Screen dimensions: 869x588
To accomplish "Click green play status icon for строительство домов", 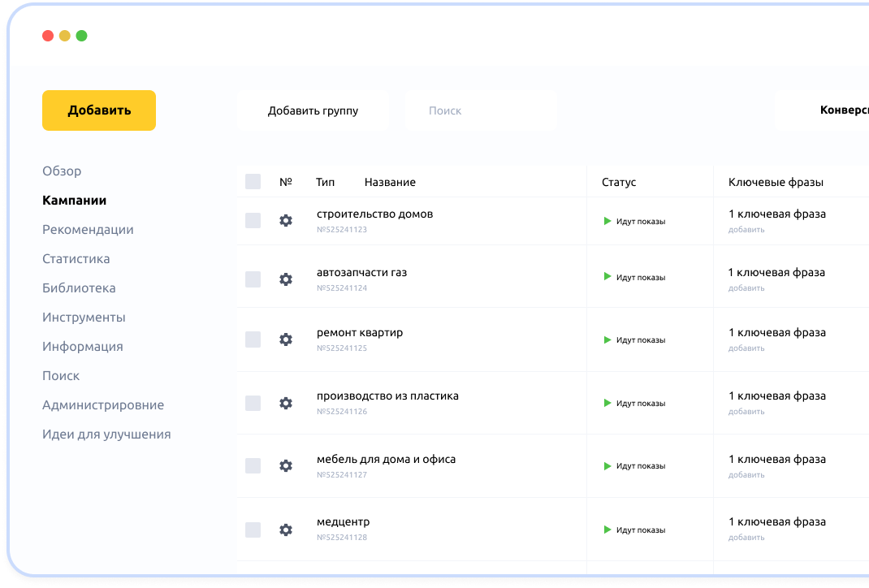I will [x=607, y=221].
